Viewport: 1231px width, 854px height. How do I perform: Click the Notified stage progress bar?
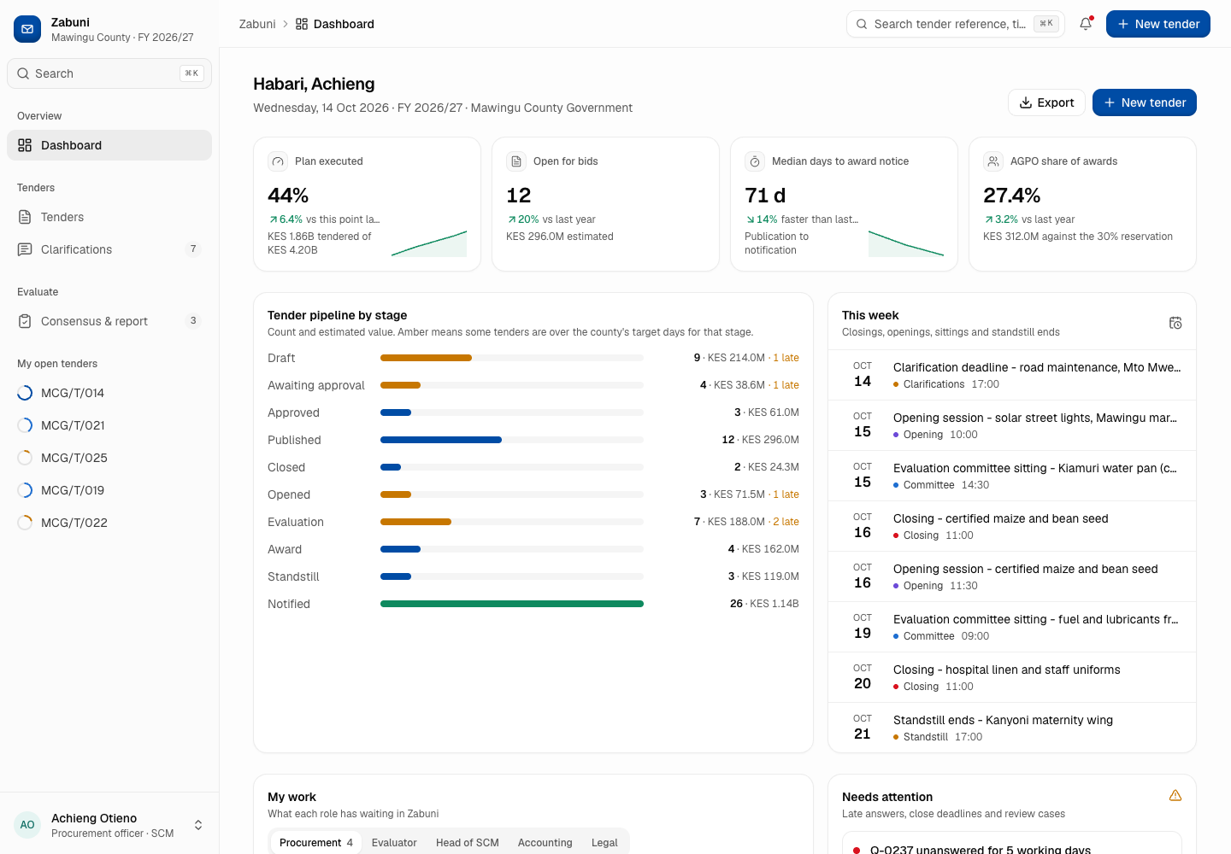coord(512,604)
